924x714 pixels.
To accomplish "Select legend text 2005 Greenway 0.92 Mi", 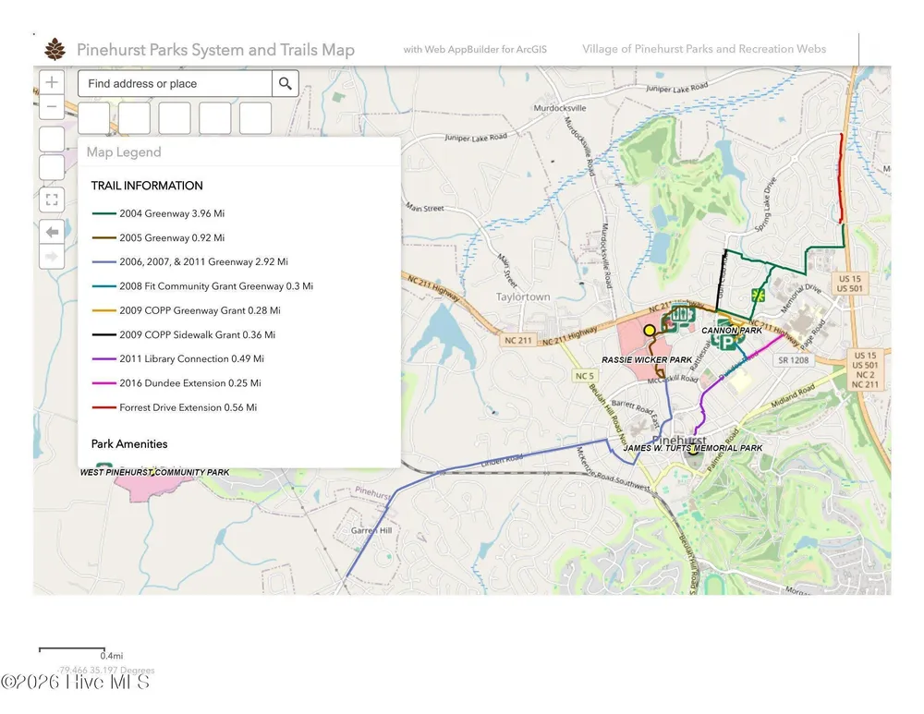I will click(172, 237).
